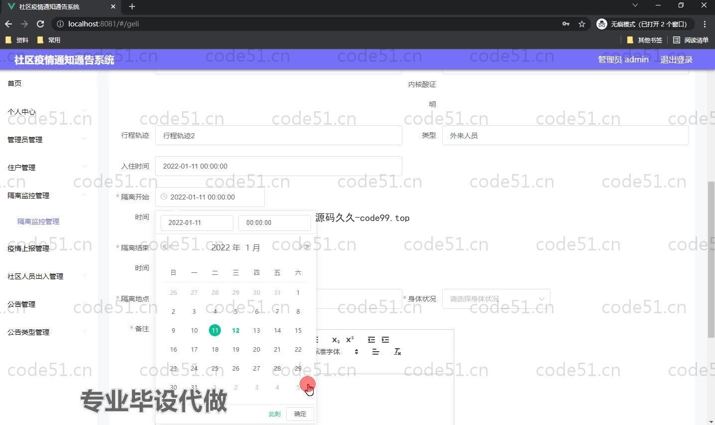Open the 阅读清单 reading list
This screenshot has width=715, height=425.
(x=691, y=40)
